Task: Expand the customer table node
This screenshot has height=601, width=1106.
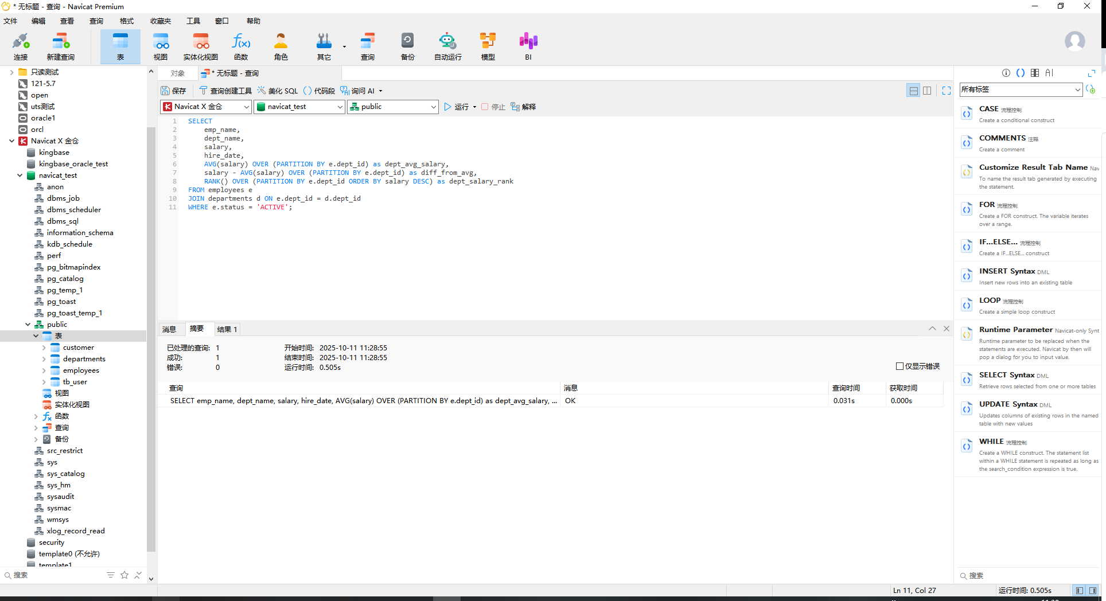Action: [44, 348]
